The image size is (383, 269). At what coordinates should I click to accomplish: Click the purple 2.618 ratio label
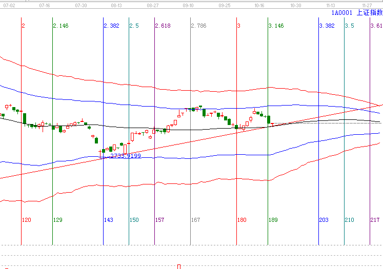(163, 26)
